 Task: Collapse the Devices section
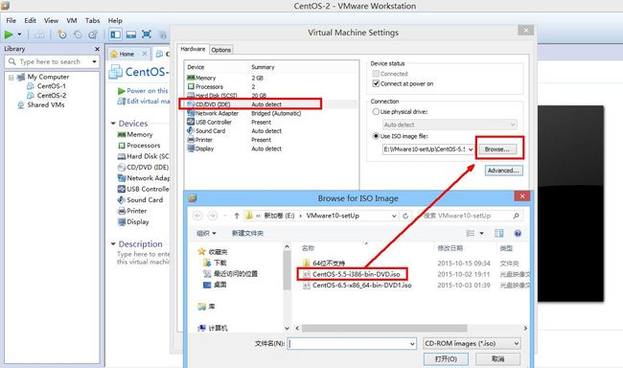[113, 124]
